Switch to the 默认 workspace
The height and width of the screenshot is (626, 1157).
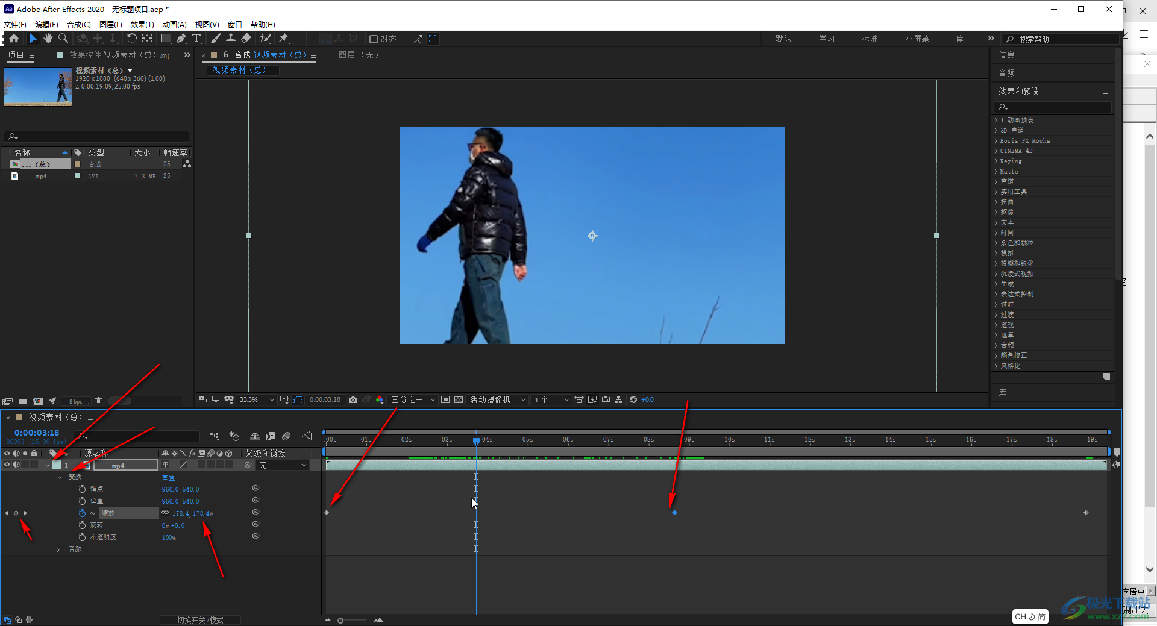[783, 39]
